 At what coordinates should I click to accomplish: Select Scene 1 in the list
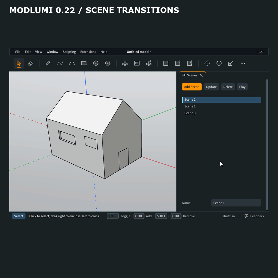coord(222,100)
